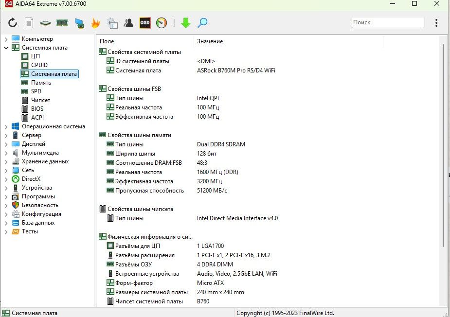Click the Micro ATX value
Image resolution: width=450 pixels, height=317 pixels.
click(210, 283)
